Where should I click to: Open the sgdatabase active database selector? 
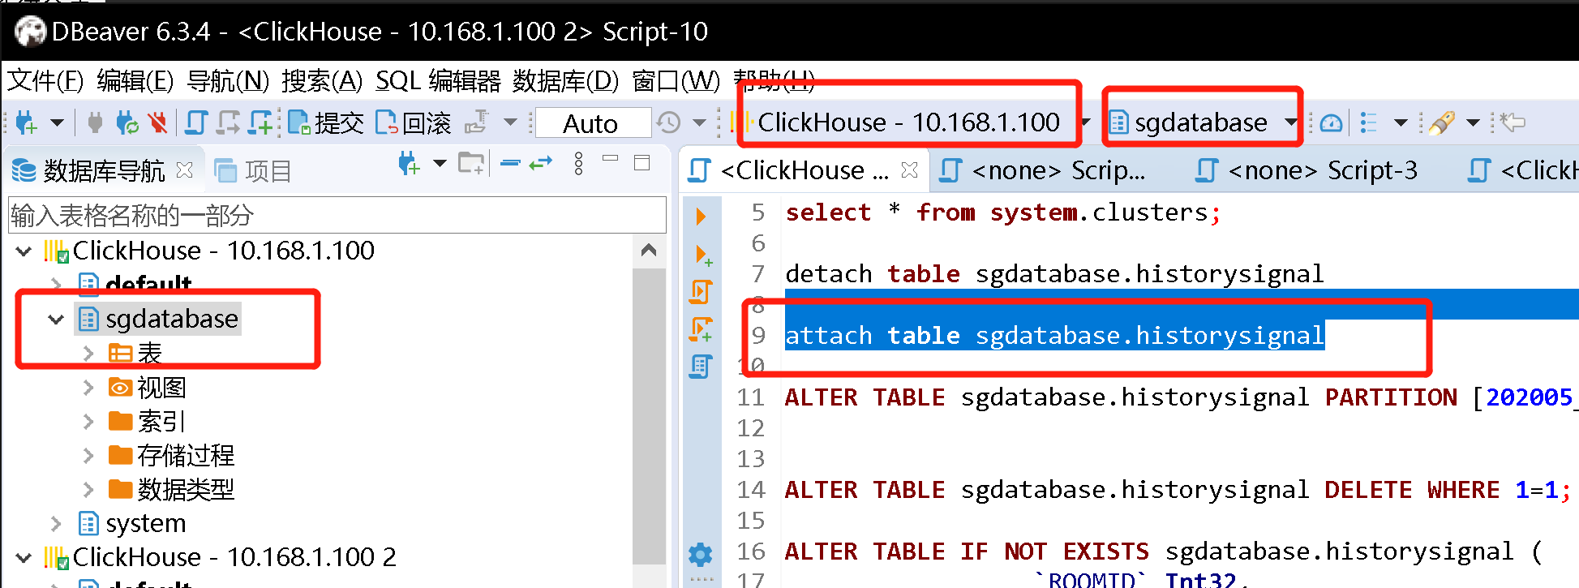click(1203, 122)
